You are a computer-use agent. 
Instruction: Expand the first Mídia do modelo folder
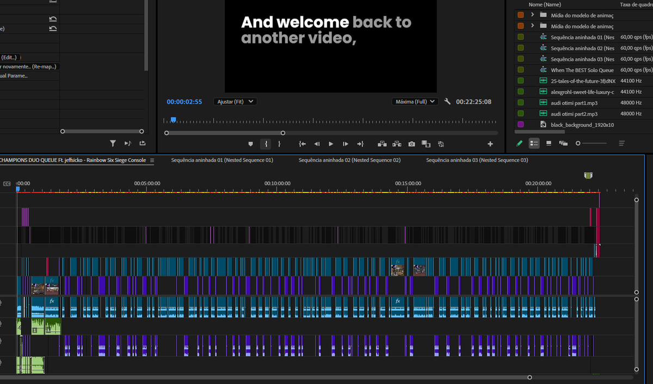[x=532, y=15]
